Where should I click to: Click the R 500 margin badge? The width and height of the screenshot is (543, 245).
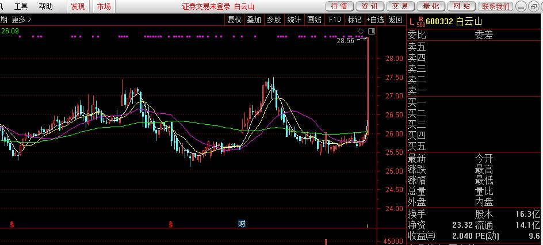click(420, 21)
